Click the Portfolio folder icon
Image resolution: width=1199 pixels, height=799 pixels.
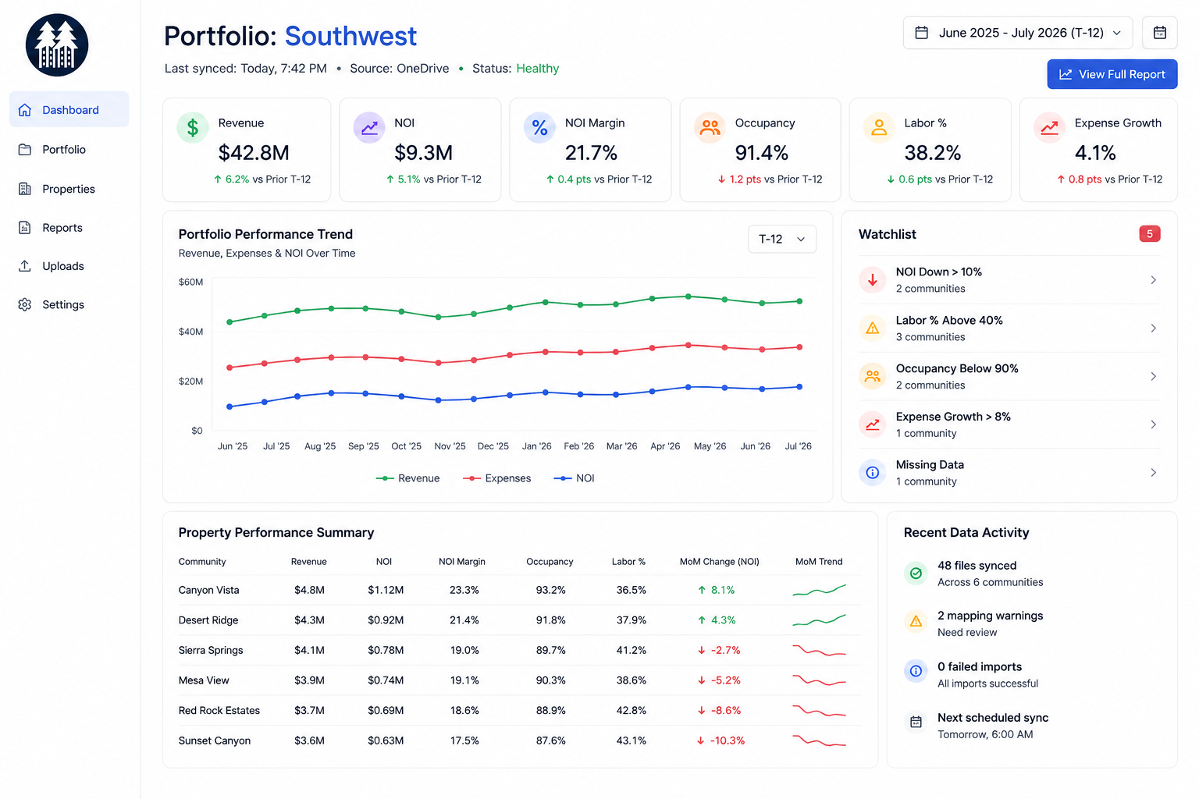click(x=25, y=149)
